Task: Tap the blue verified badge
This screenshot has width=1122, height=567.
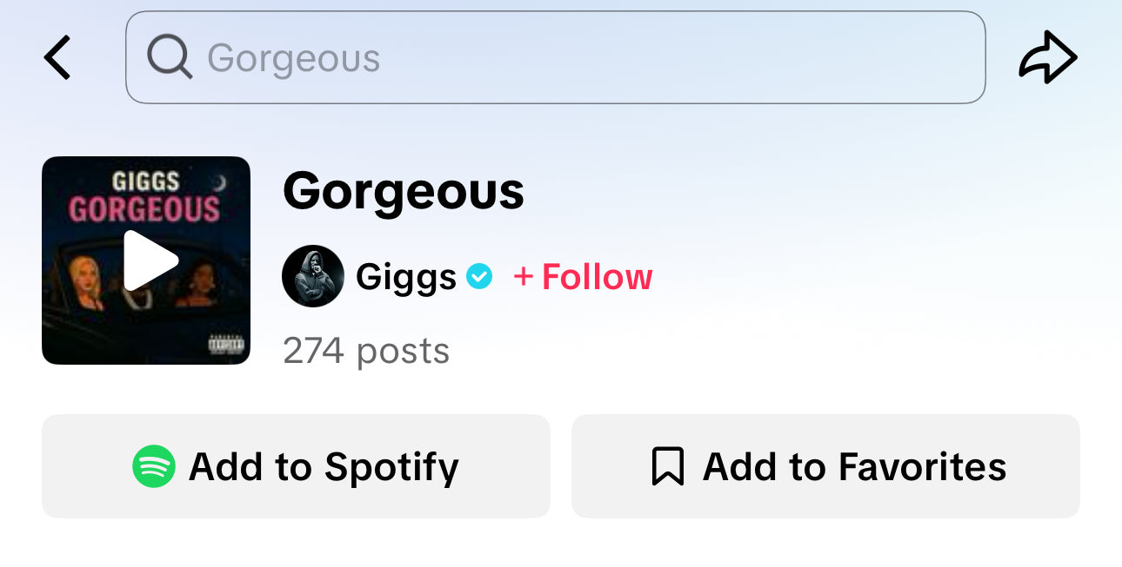Action: pyautogui.click(x=479, y=276)
